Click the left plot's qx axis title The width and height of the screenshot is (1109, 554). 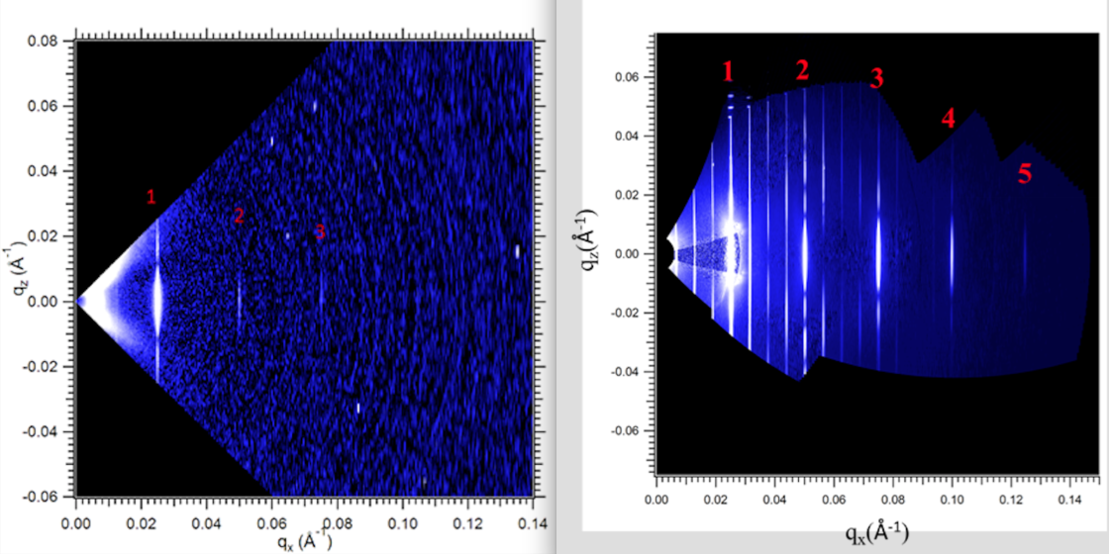pyautogui.click(x=304, y=541)
